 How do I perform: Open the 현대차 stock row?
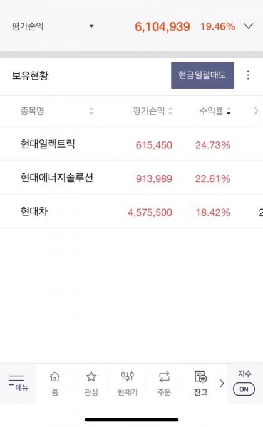pos(131,212)
